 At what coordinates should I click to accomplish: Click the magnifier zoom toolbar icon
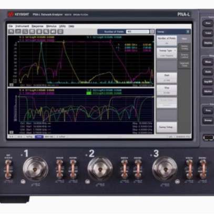[x=46, y=32]
